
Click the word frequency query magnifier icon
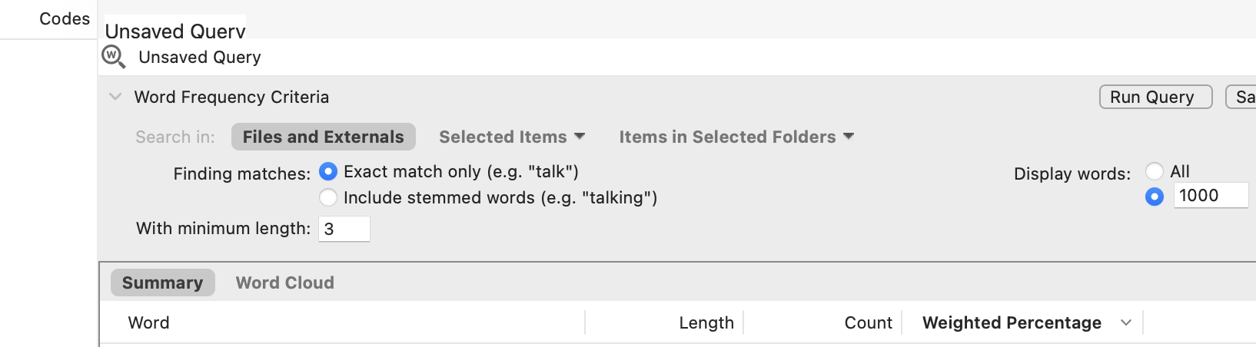pos(114,57)
